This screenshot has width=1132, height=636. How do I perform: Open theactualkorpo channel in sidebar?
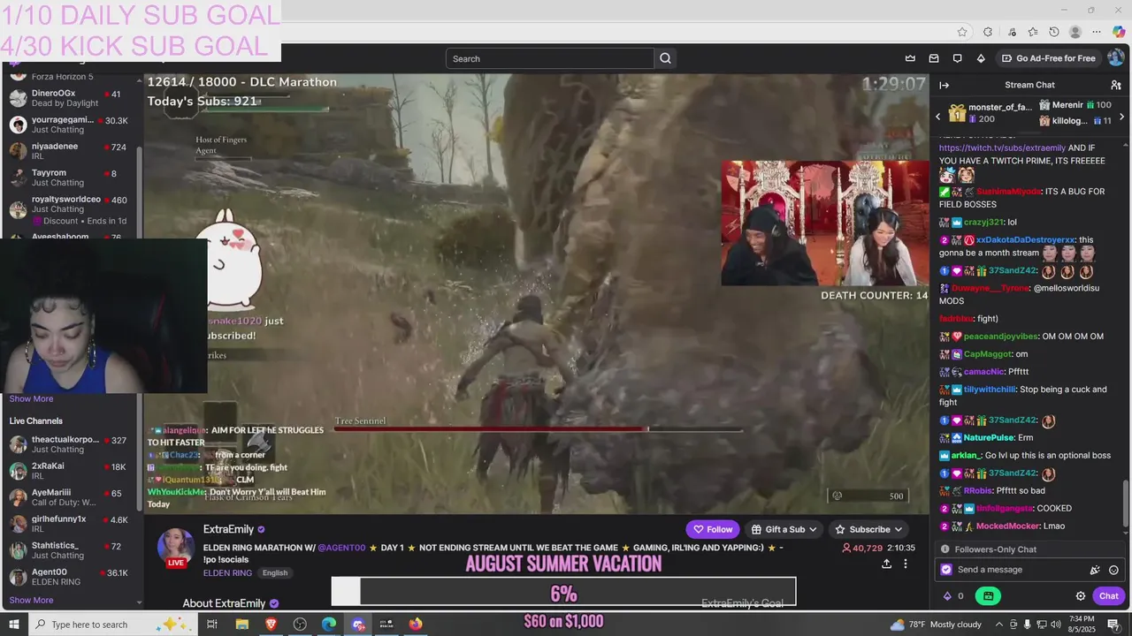point(71,444)
